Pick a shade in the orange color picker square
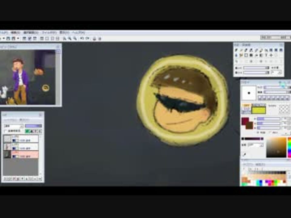This screenshot has width=291, height=218. click(276, 147)
